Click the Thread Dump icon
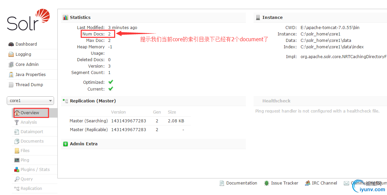Image resolution: width=387 pixels, height=195 pixels. (x=11, y=85)
